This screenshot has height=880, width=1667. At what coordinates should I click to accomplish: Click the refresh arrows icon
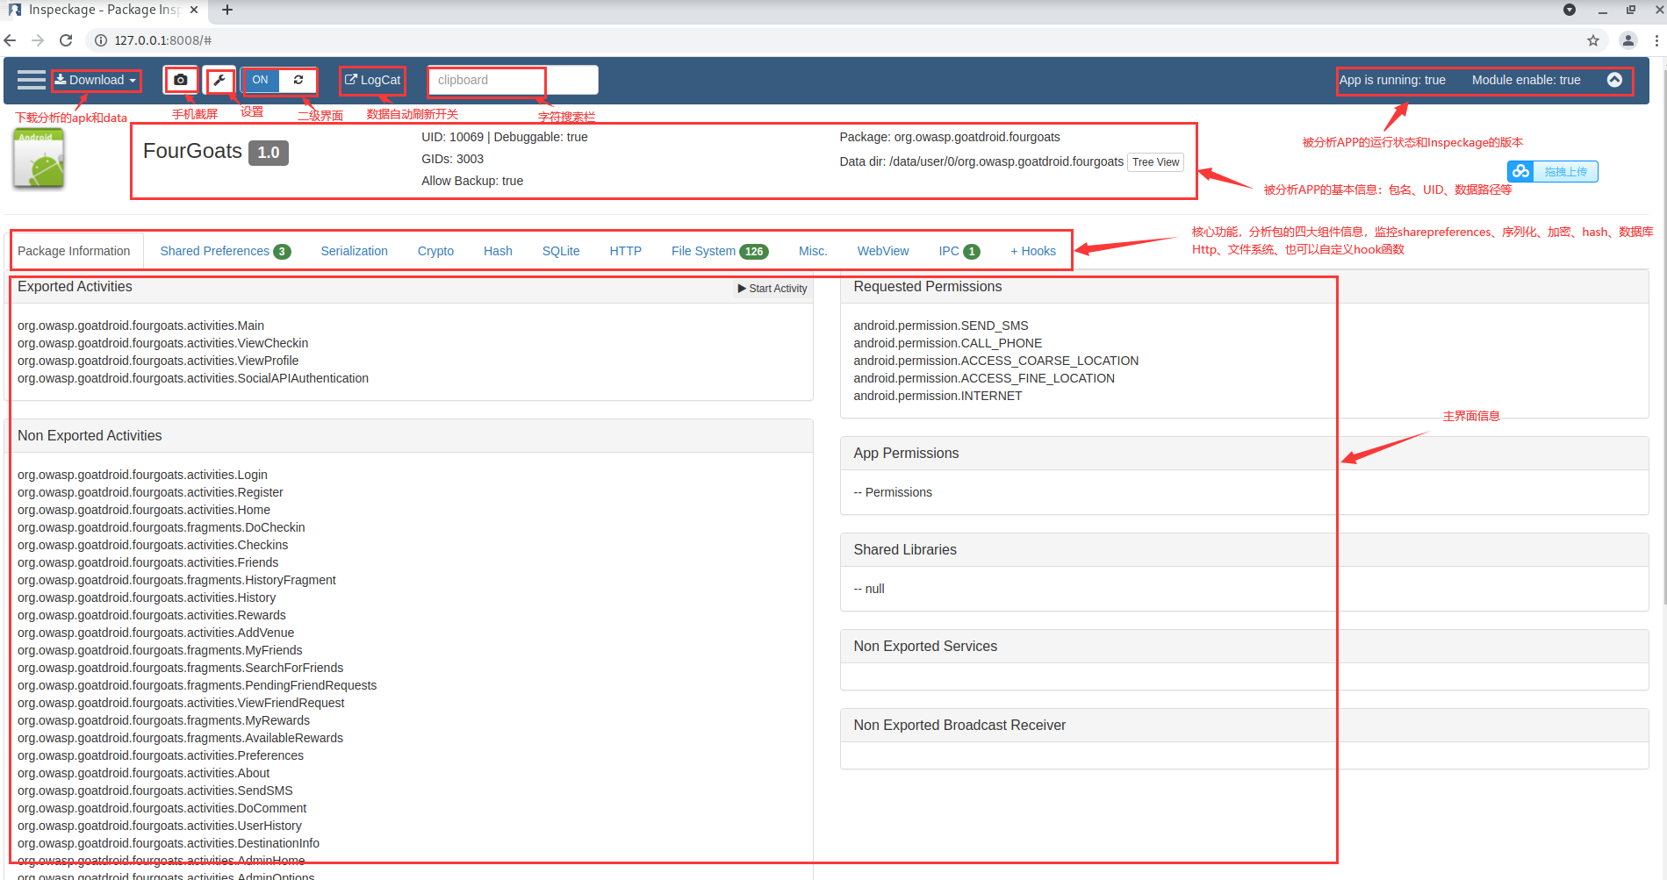298,80
